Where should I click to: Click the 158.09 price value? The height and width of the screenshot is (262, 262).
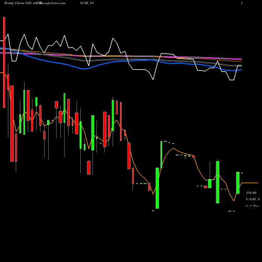click(251, 193)
